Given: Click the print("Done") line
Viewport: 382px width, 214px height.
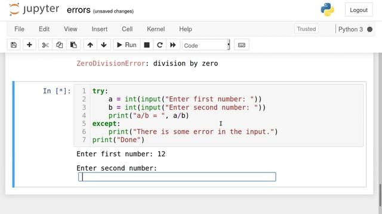Looking at the screenshot, I should pos(118,140).
